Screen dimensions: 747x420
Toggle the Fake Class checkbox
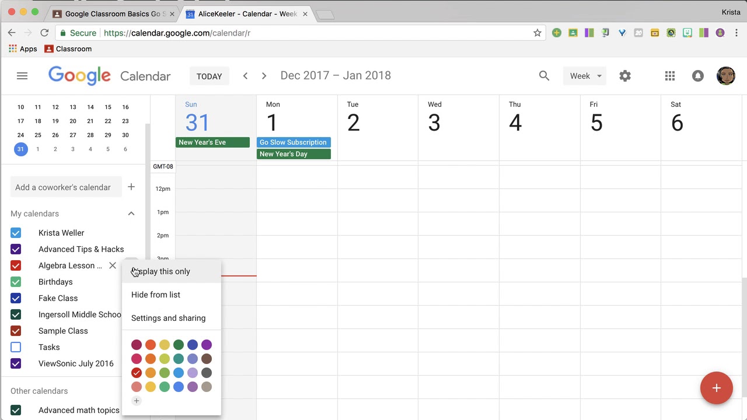coord(16,298)
